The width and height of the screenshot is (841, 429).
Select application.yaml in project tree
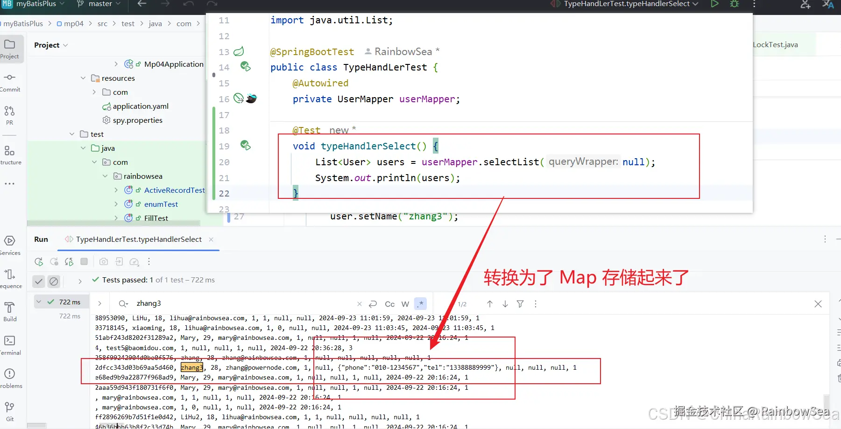tap(135, 106)
